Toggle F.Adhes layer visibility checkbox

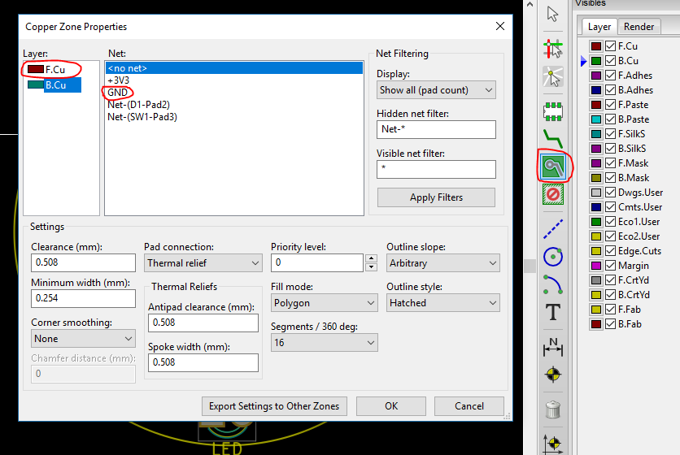click(610, 76)
